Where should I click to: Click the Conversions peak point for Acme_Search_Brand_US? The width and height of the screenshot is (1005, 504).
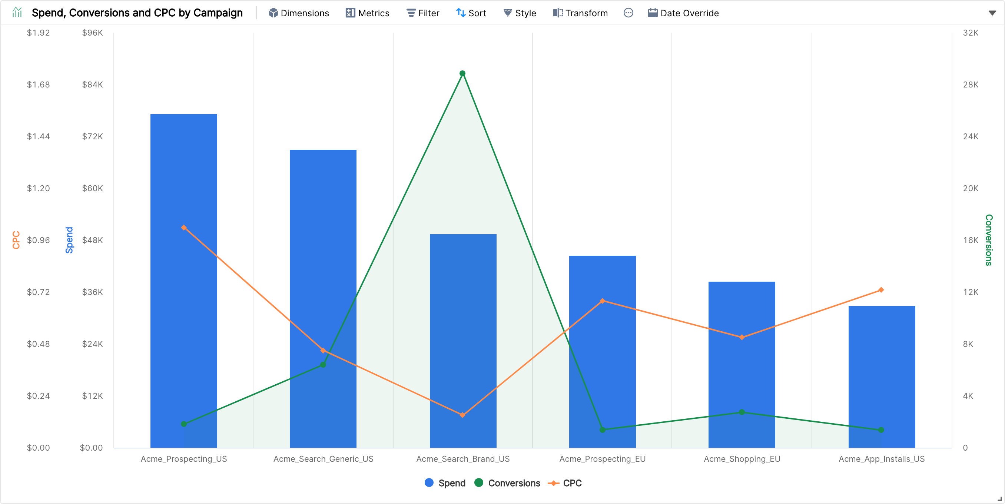pos(462,73)
